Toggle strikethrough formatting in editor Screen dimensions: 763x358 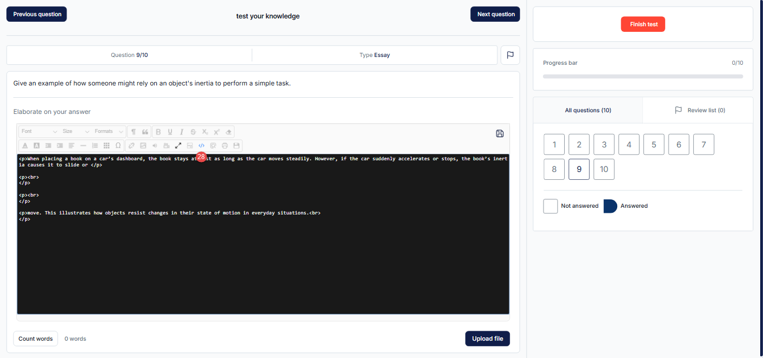193,132
